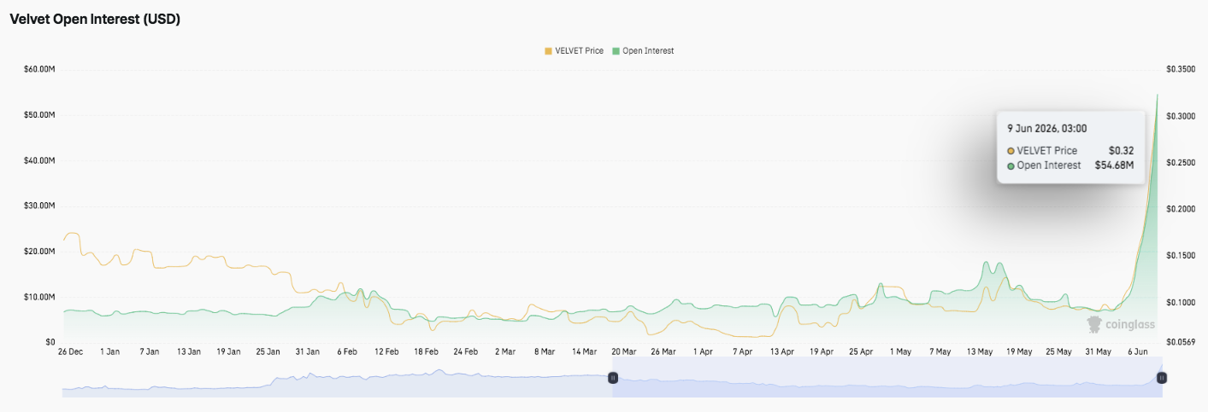The height and width of the screenshot is (412, 1208).
Task: Click the $0.2500 price axis label
Action: click(x=1180, y=162)
